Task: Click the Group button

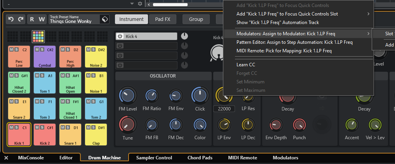Action: pos(196,19)
